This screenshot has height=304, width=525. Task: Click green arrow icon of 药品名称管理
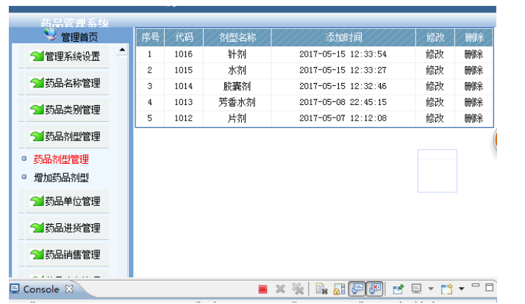[x=37, y=83]
